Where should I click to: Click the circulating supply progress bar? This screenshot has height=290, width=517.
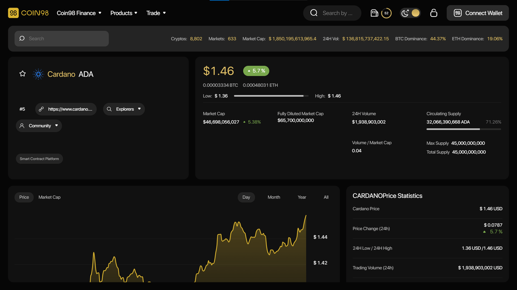pos(464,129)
